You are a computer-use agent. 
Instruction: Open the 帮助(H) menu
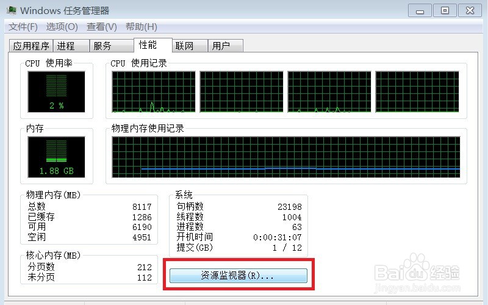[142, 27]
